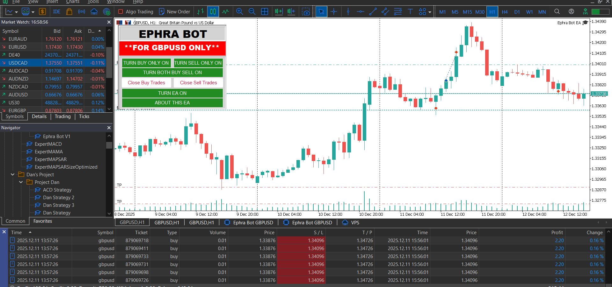Switch timeframe to H4
This screenshot has width=612, height=287.
(x=505, y=12)
